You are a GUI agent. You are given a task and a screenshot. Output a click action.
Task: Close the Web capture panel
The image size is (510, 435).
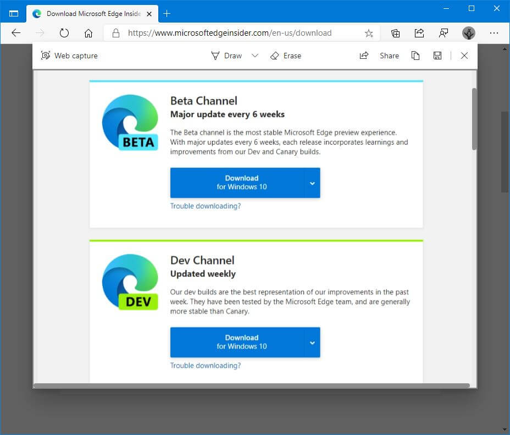pos(464,56)
